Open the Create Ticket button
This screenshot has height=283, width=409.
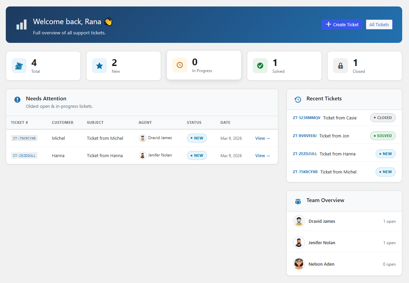[x=342, y=24]
